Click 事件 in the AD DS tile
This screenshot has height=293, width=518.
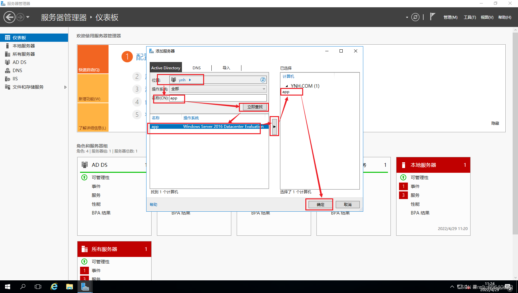coord(96,186)
